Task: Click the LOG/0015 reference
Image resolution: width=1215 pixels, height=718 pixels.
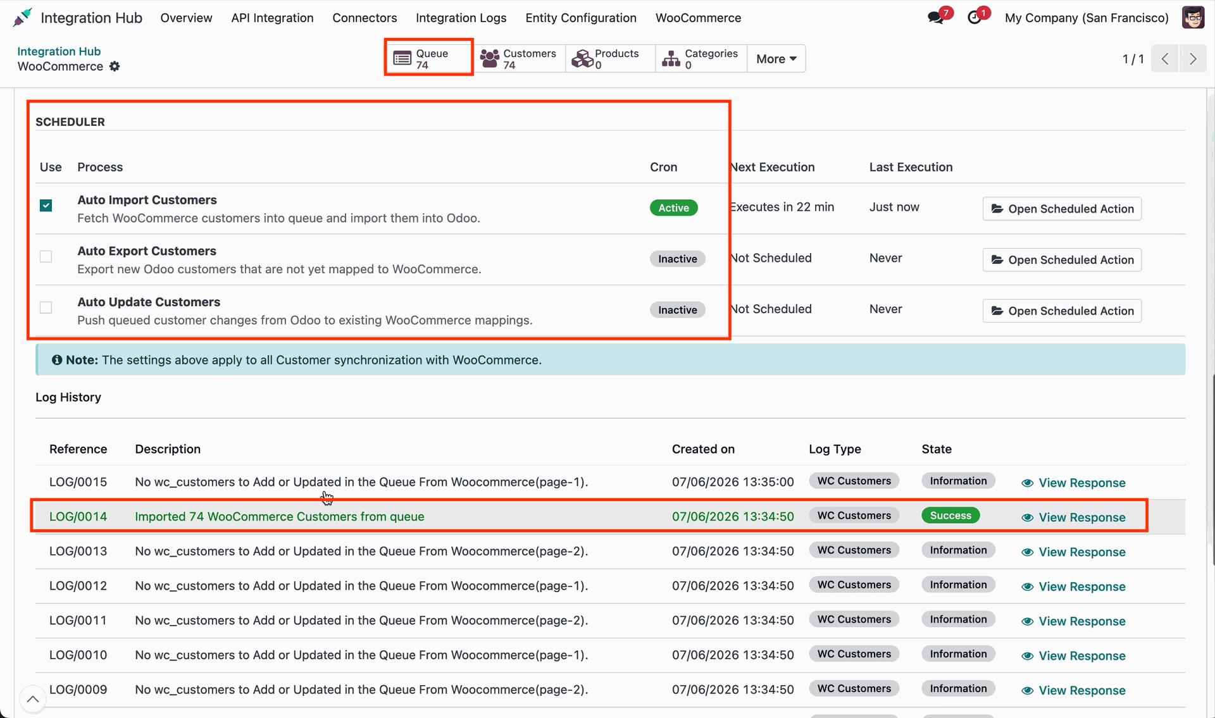Action: (x=78, y=482)
